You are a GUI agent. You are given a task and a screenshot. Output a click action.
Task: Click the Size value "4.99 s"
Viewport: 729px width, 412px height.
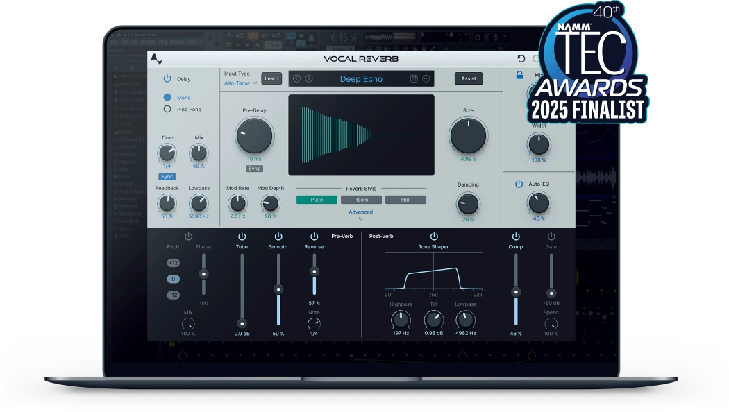pyautogui.click(x=468, y=159)
